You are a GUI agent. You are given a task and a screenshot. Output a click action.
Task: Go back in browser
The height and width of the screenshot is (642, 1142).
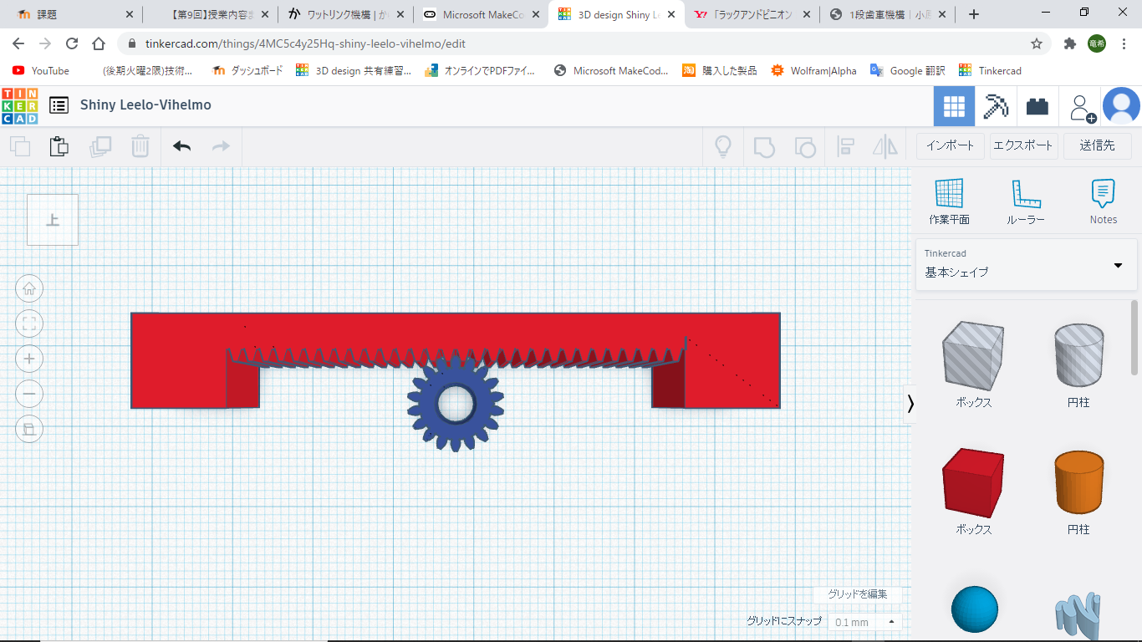(x=18, y=43)
